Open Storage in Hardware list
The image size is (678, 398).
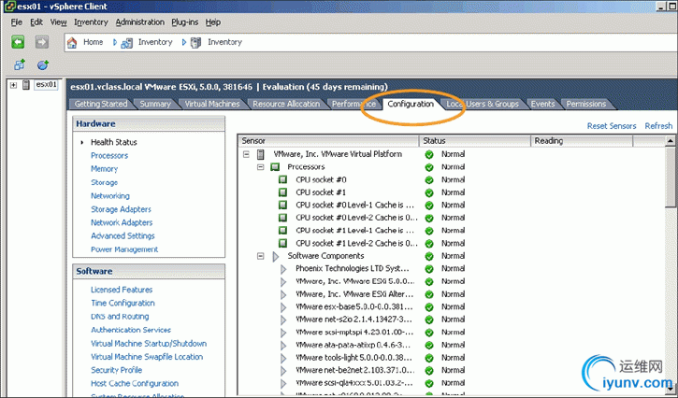(104, 182)
